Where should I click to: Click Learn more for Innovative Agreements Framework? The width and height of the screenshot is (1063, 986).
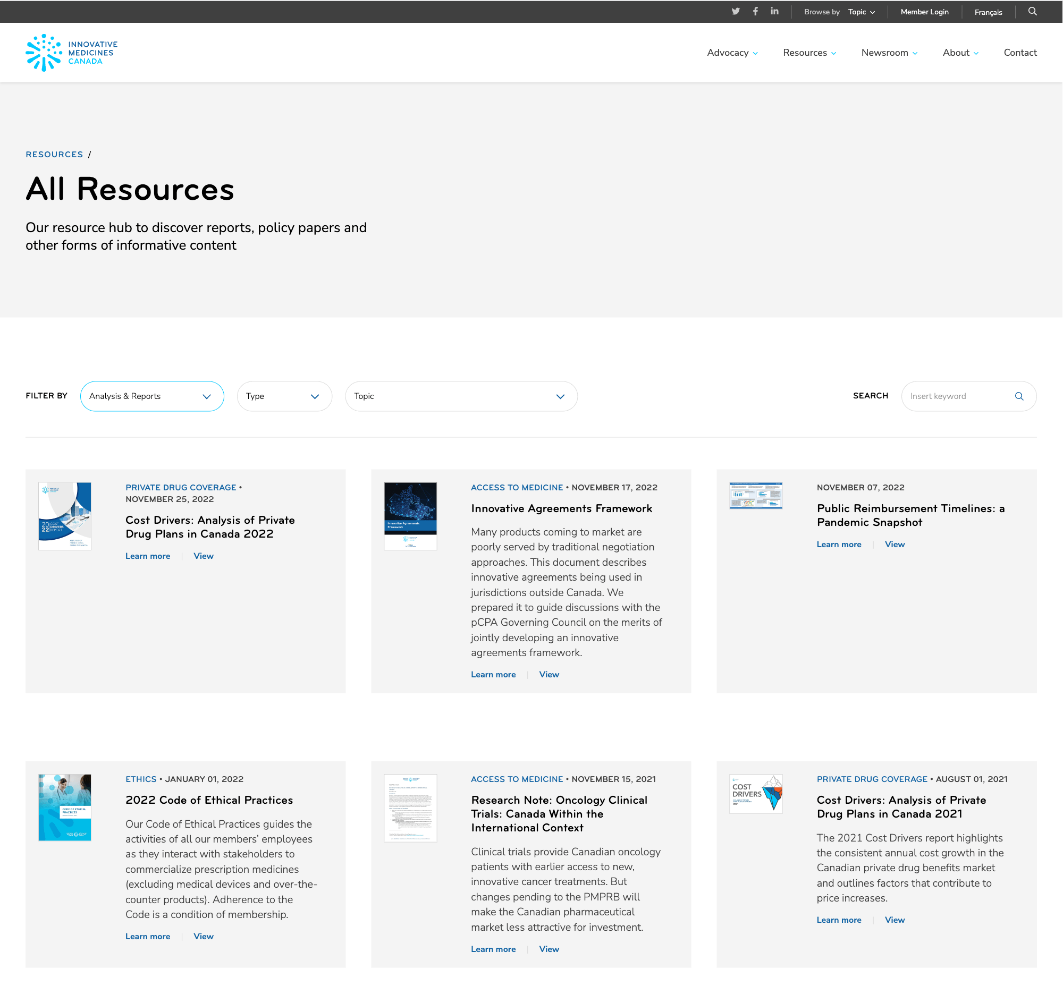pyautogui.click(x=492, y=674)
